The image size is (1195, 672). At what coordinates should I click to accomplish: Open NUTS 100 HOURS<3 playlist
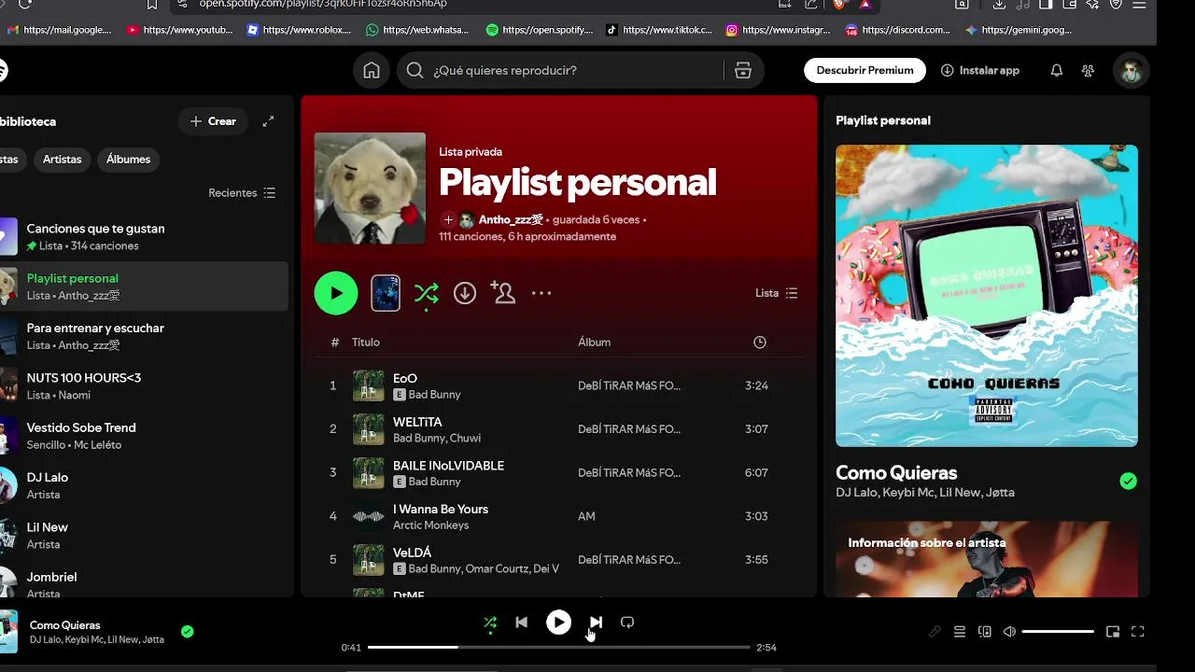(144, 386)
